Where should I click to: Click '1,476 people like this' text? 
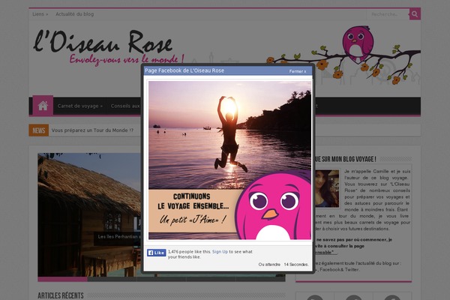point(190,251)
